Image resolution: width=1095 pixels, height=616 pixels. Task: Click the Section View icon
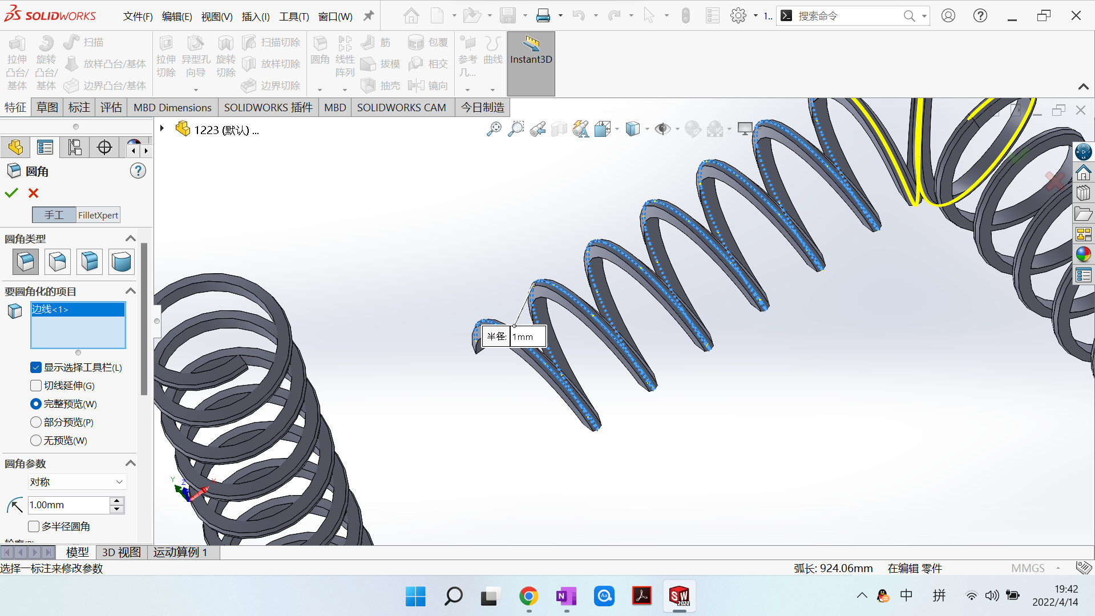pos(559,129)
